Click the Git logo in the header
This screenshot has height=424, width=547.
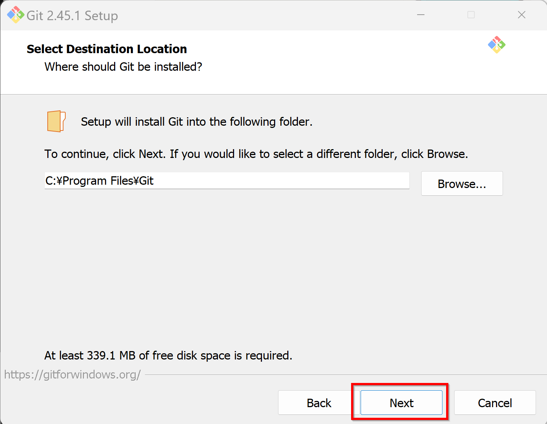[497, 45]
